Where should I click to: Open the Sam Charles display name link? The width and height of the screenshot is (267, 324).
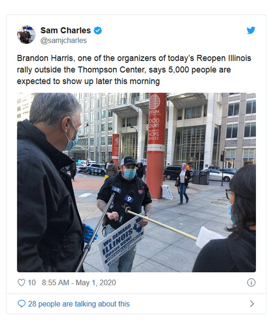(65, 30)
